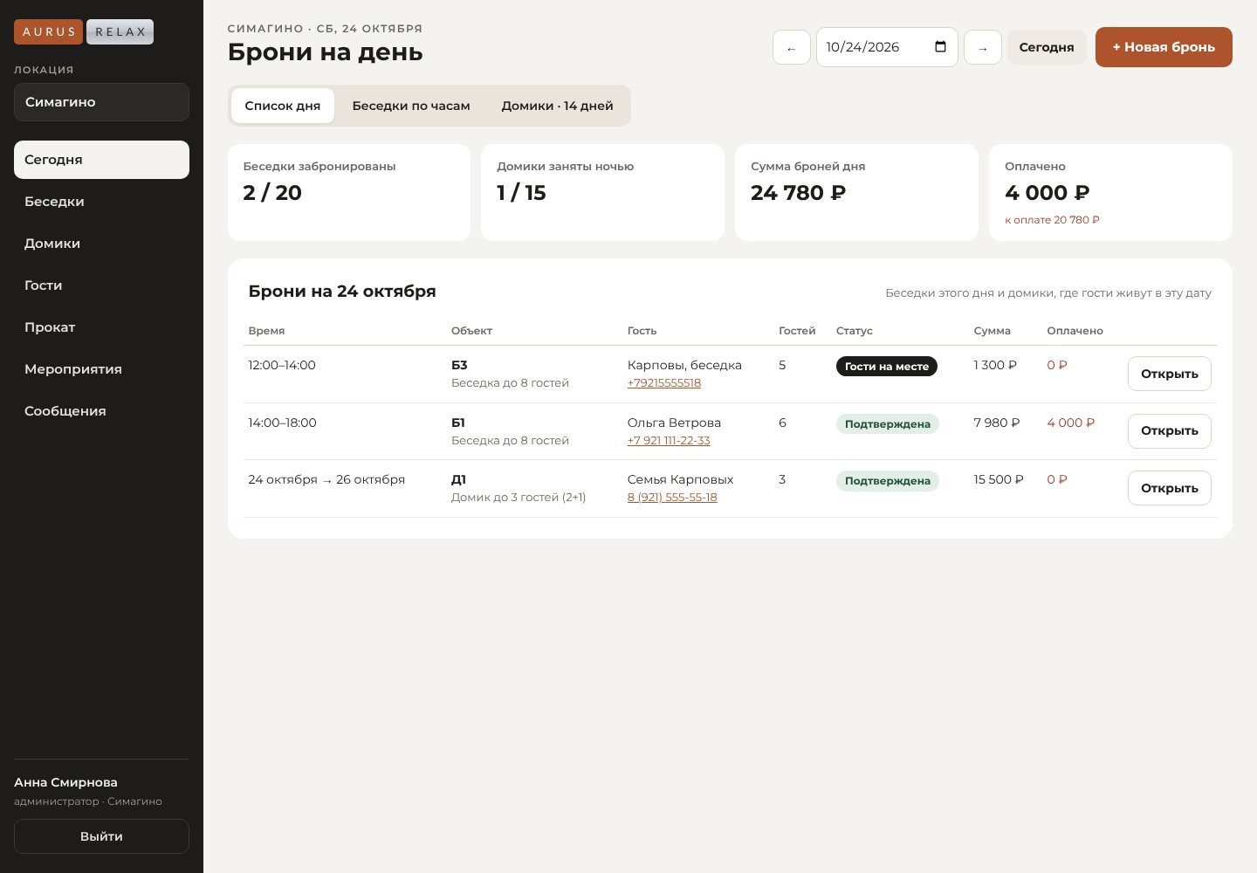Open the Б1 Ольга Ветрова booking

1169,430
